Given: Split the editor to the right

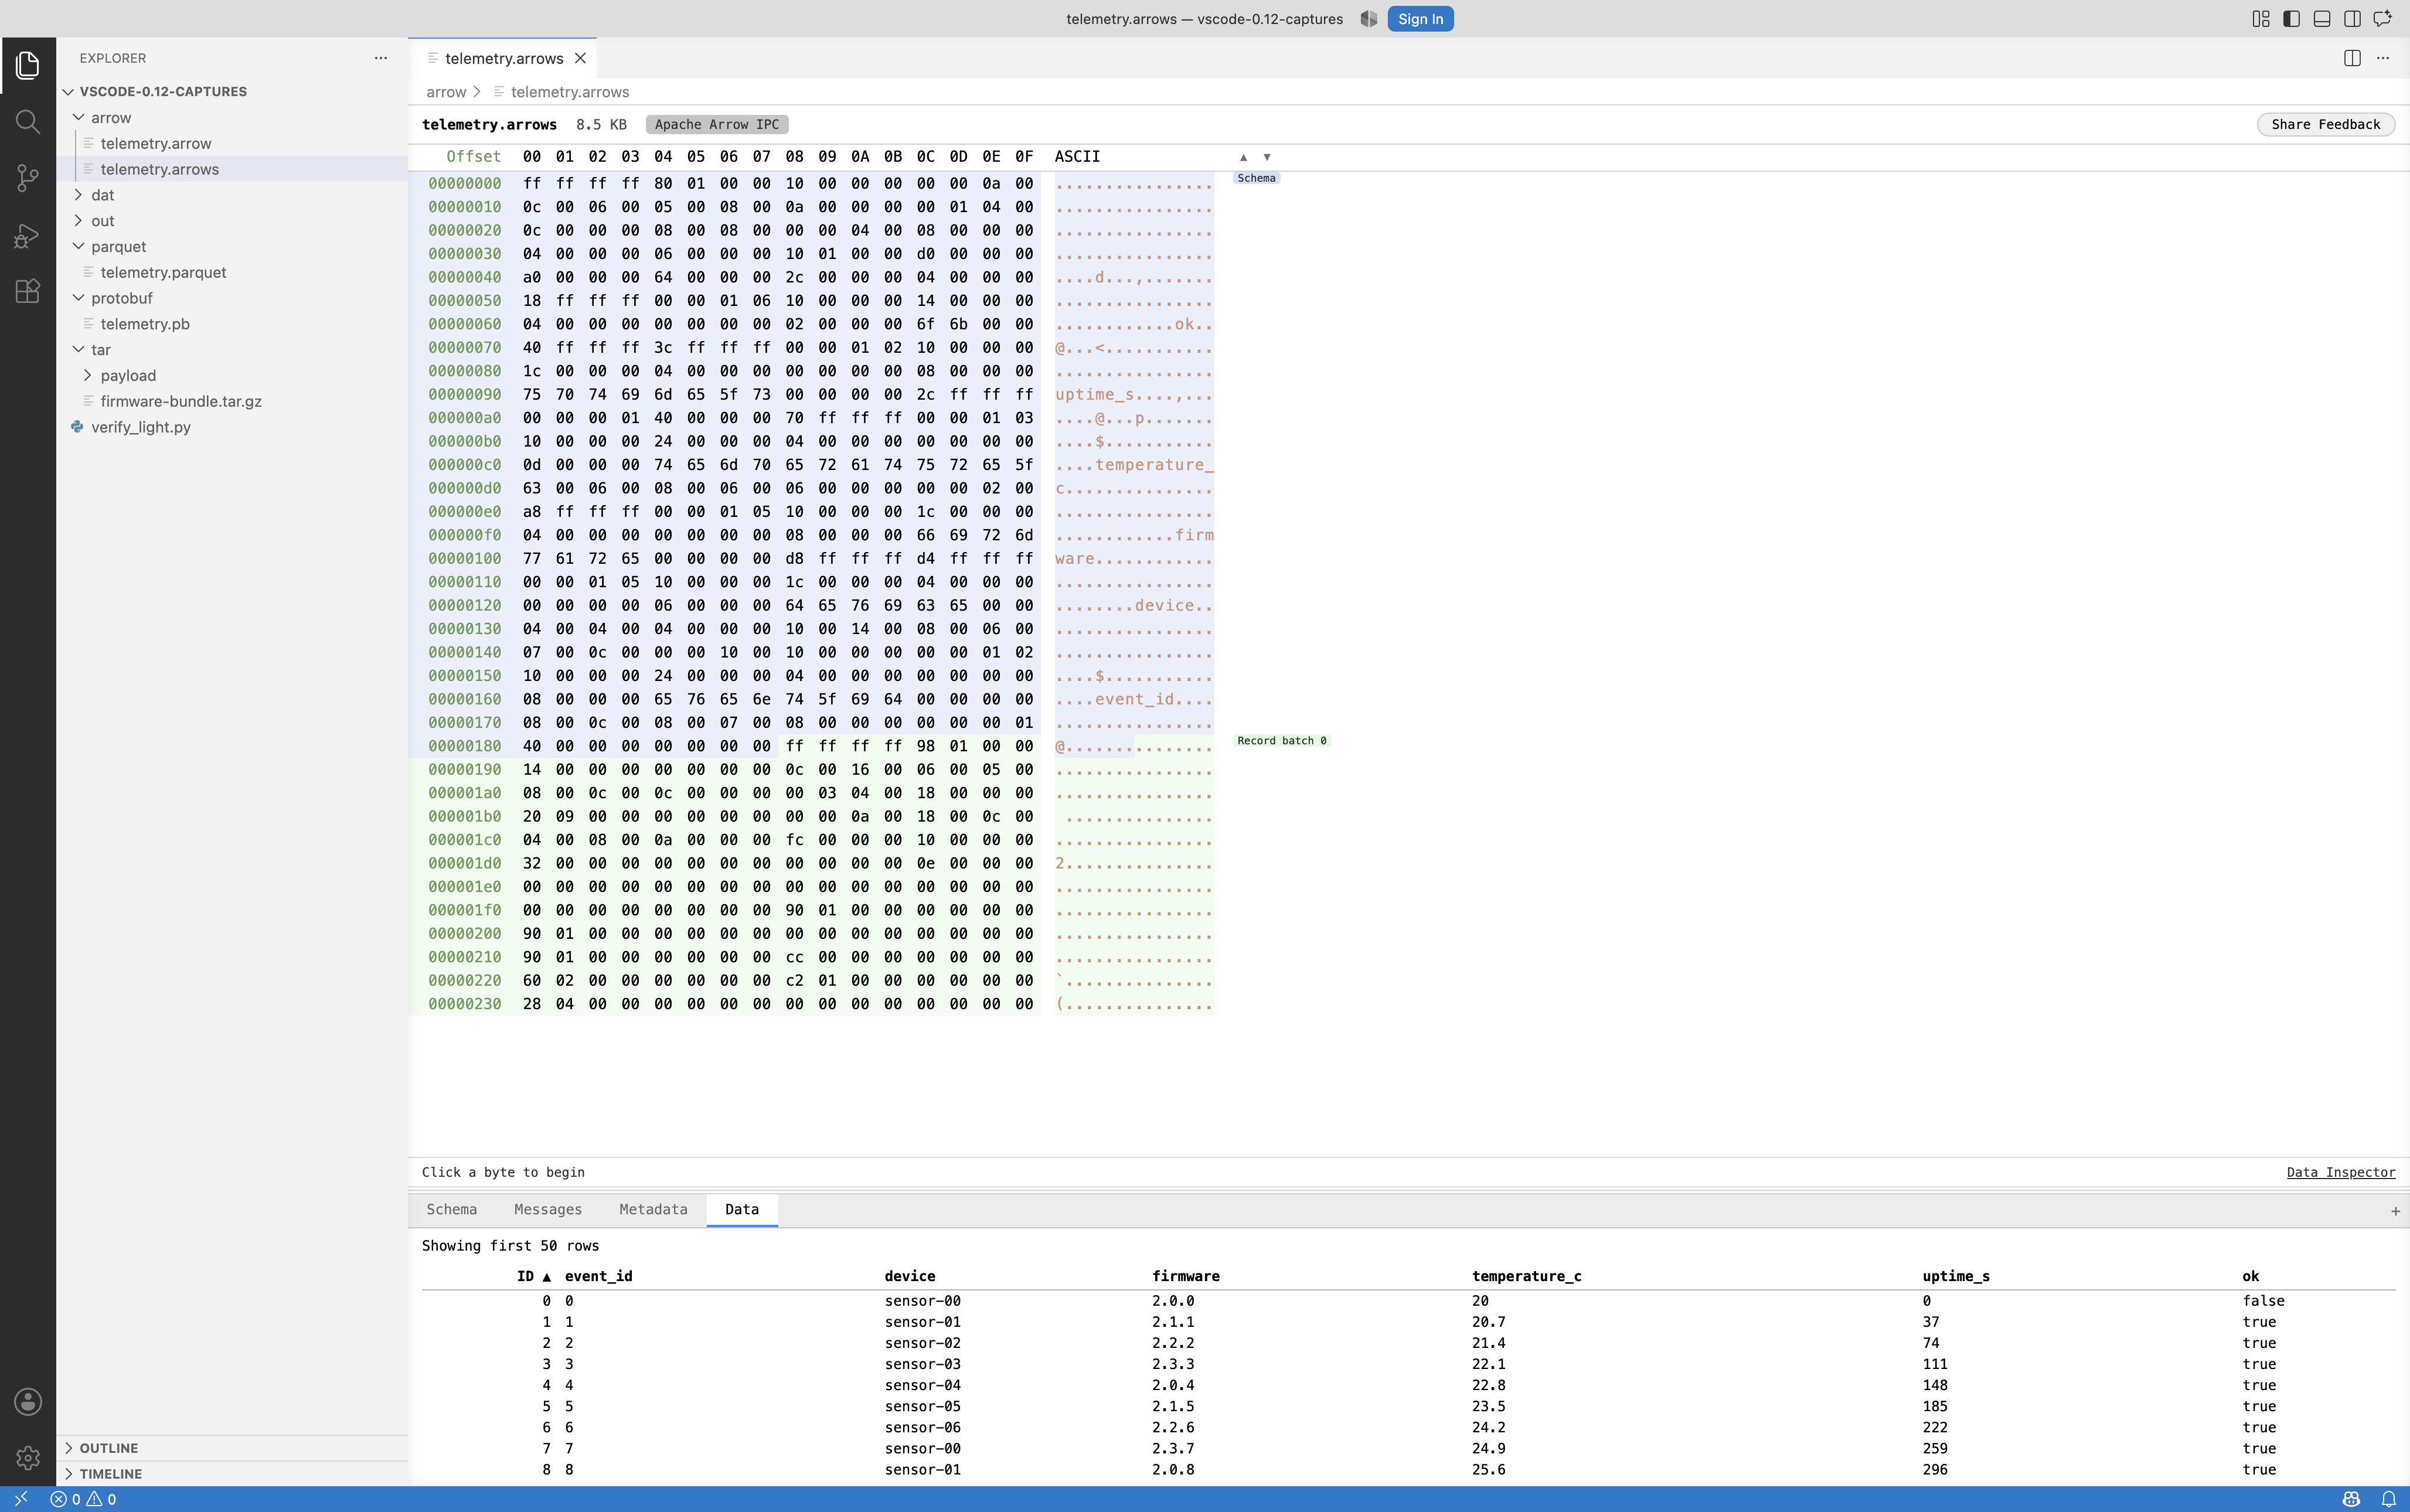Looking at the screenshot, I should [x=2352, y=58].
